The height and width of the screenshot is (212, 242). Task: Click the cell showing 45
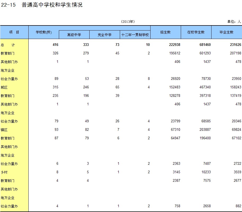coord(117,53)
